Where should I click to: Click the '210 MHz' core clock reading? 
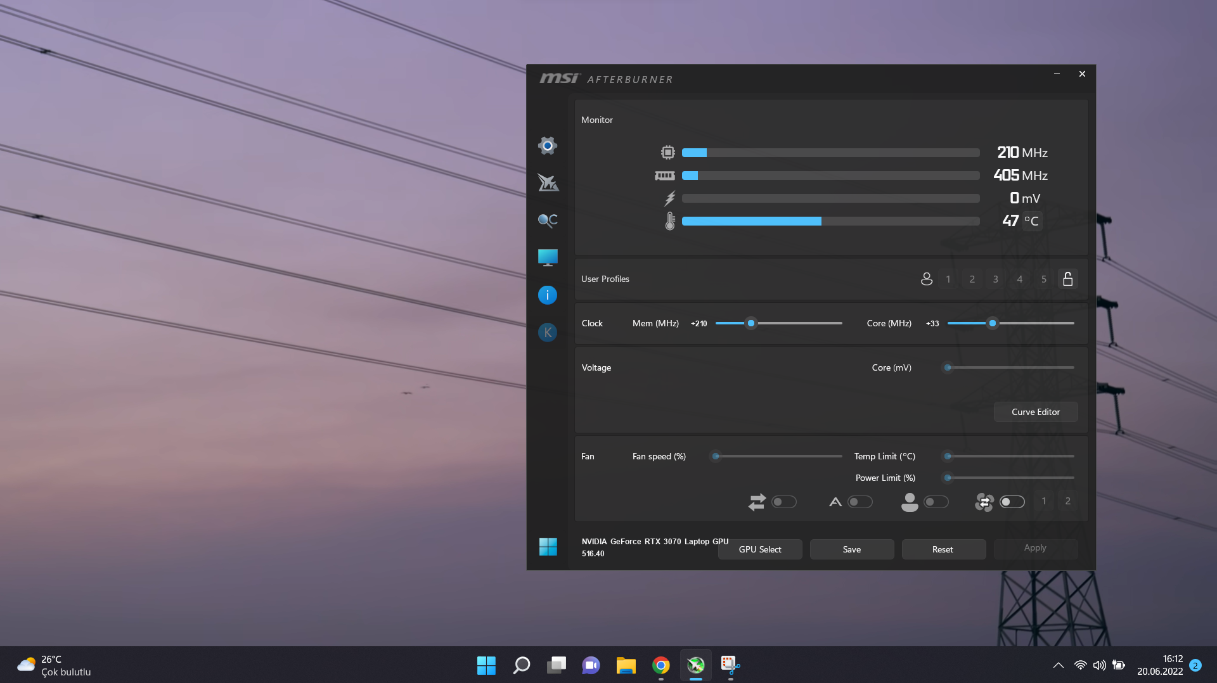click(x=1022, y=153)
